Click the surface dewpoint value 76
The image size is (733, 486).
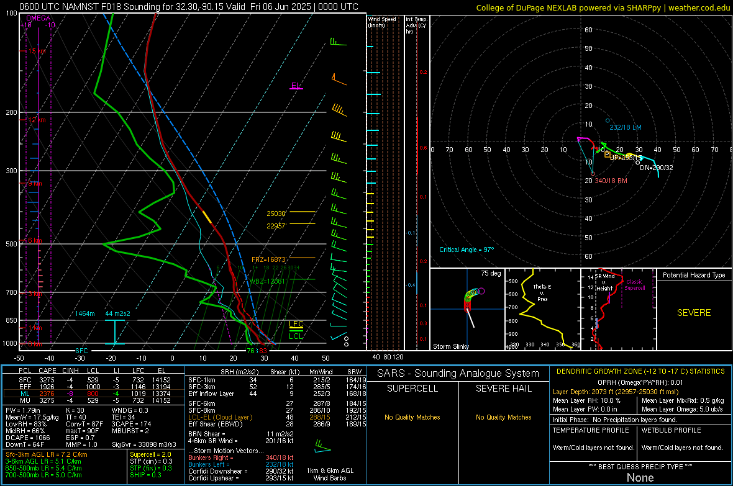(x=250, y=351)
